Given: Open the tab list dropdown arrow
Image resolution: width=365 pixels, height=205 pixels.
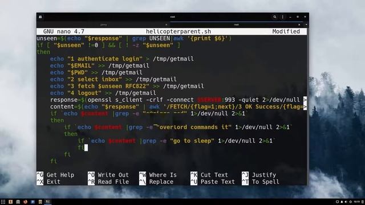Looking at the screenshot, I should (306, 24).
